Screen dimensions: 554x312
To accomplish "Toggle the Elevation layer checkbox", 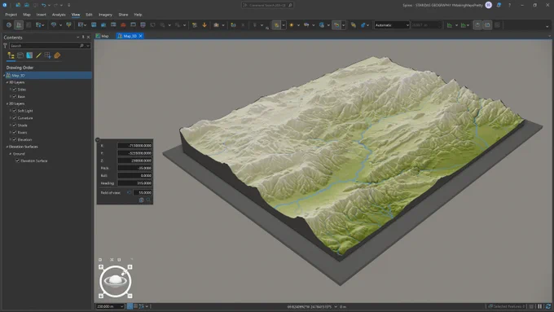I will (15, 139).
